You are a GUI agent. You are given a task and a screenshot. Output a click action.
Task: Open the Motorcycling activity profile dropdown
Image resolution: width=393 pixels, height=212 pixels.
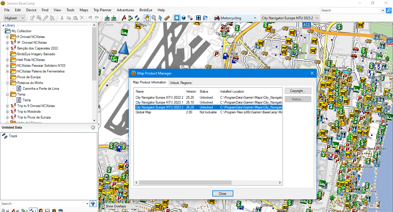(x=235, y=18)
